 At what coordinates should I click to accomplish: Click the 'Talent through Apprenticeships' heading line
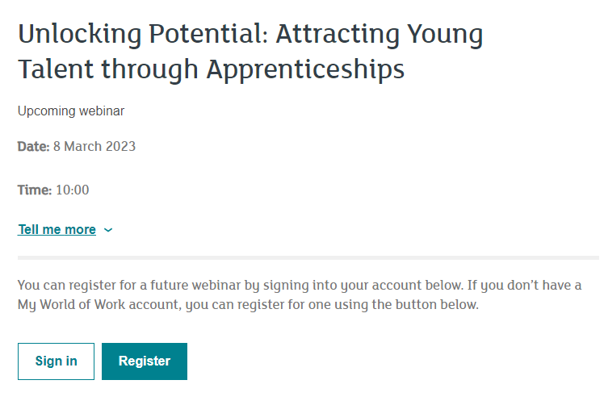pos(211,70)
